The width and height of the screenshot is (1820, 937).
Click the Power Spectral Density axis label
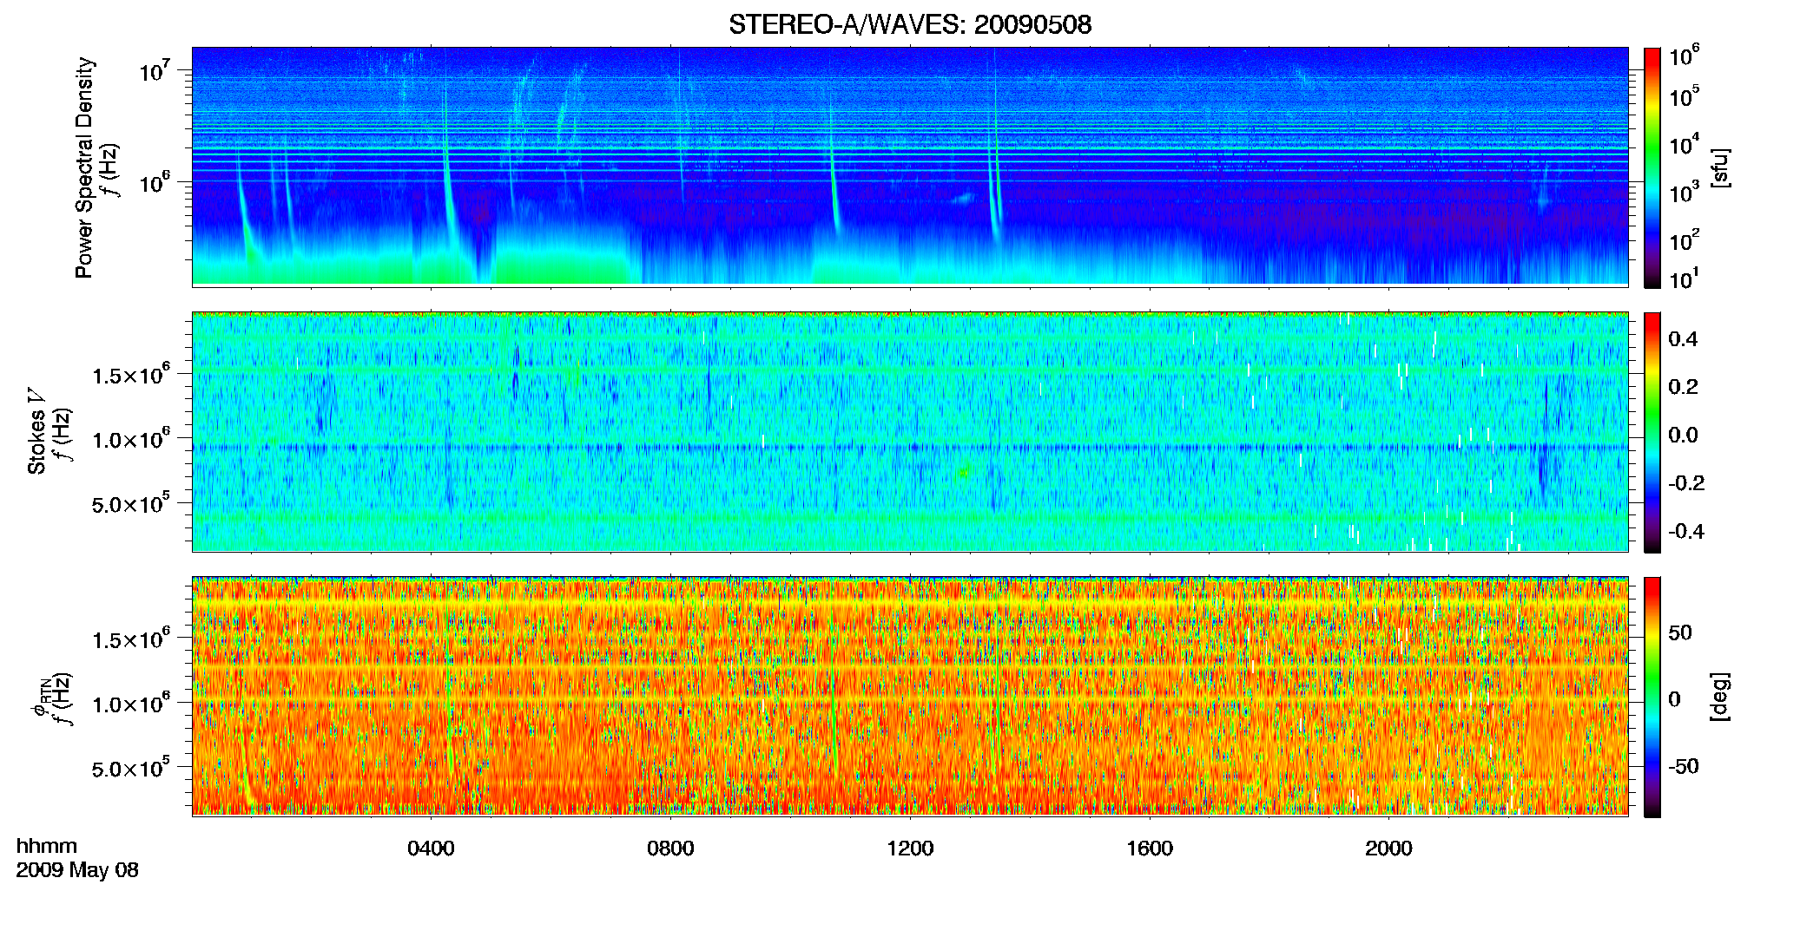[x=84, y=167]
